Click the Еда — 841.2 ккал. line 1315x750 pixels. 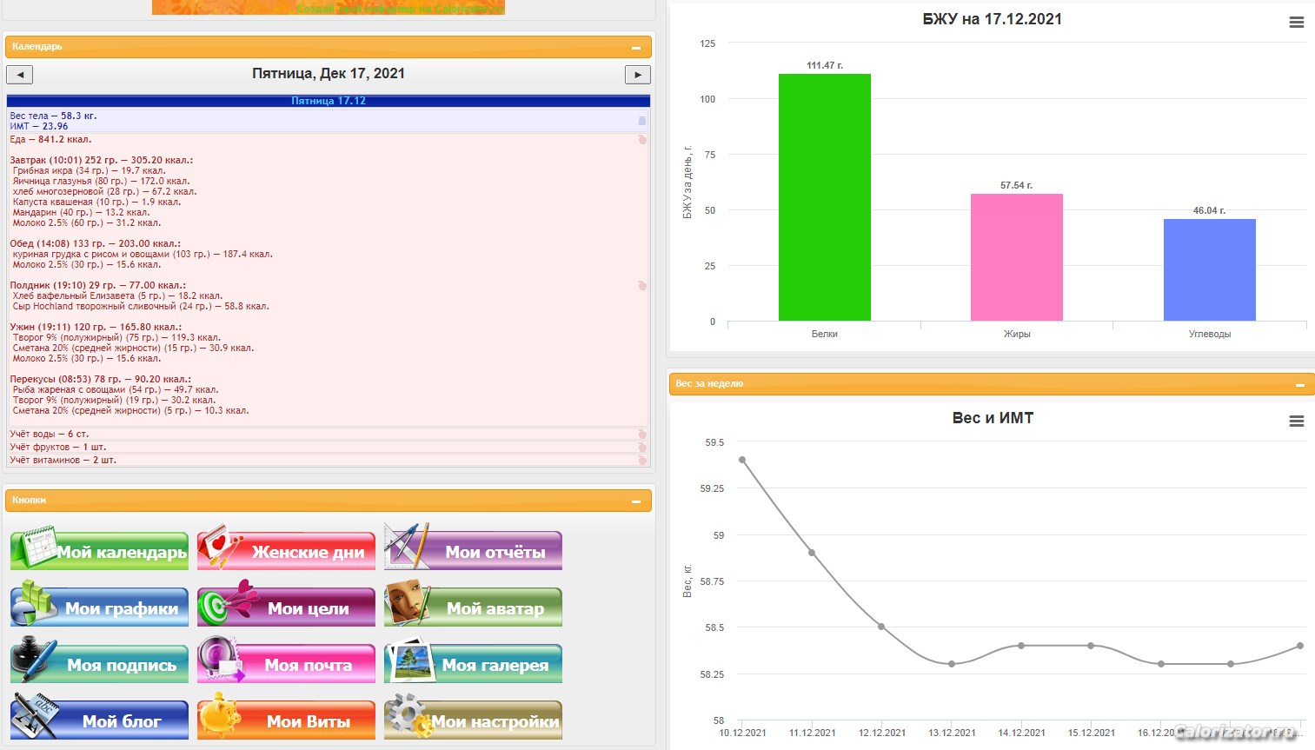coord(50,139)
